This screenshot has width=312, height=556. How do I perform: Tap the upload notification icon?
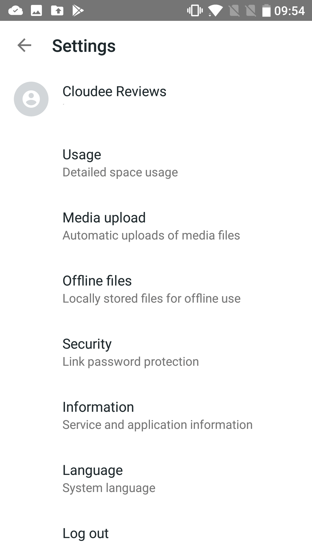click(57, 11)
